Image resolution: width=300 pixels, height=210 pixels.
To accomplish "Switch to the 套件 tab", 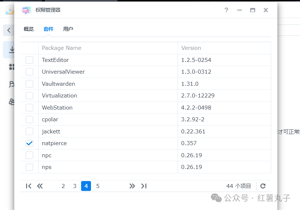I will [48, 29].
